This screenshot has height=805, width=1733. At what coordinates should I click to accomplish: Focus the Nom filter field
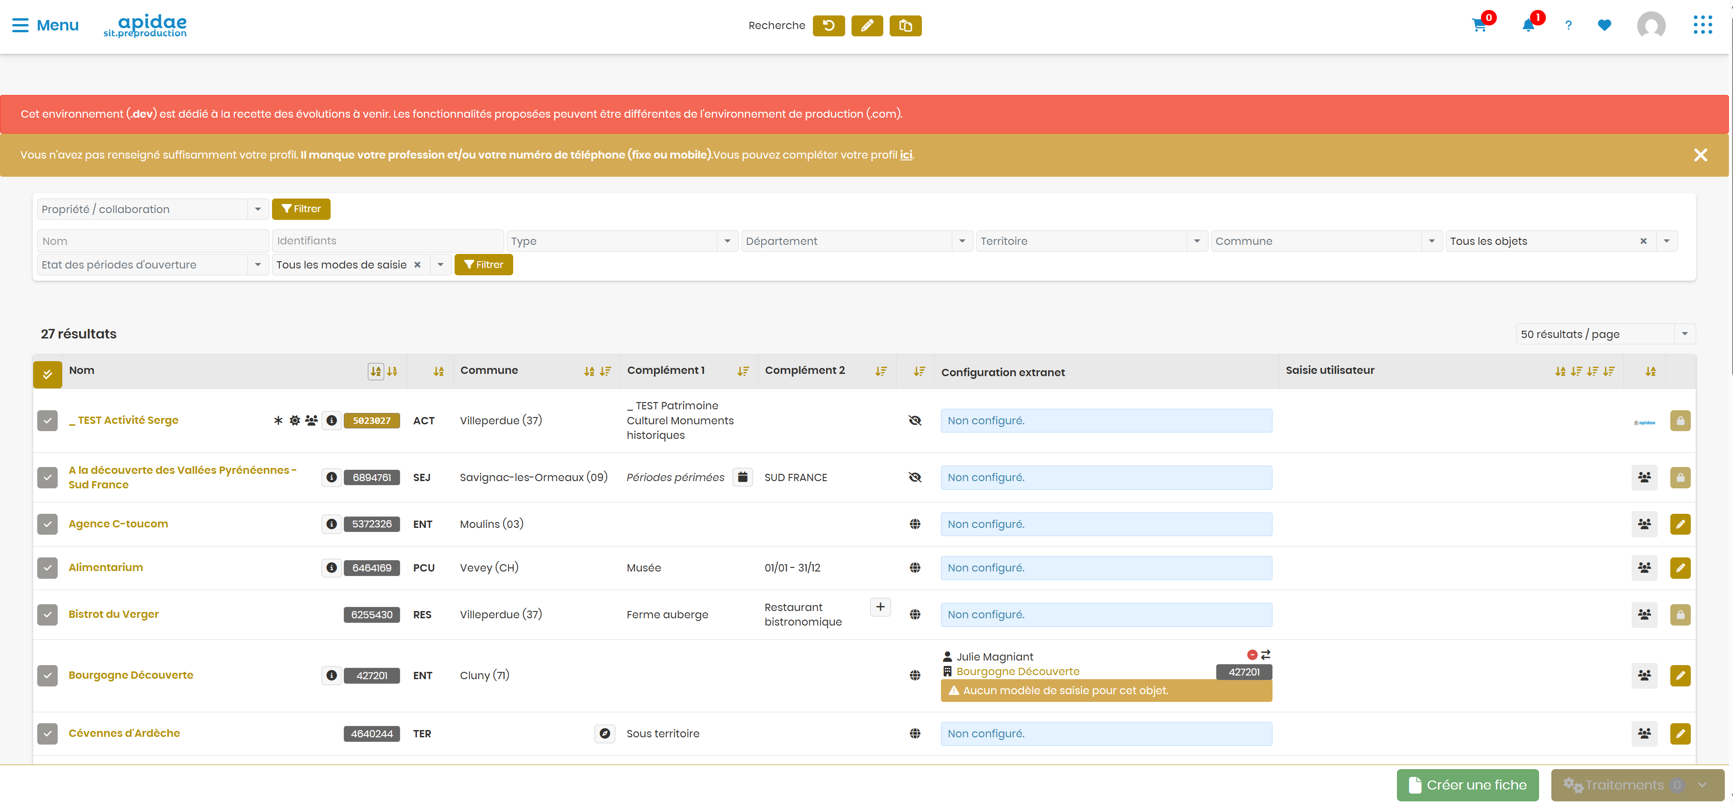(153, 241)
